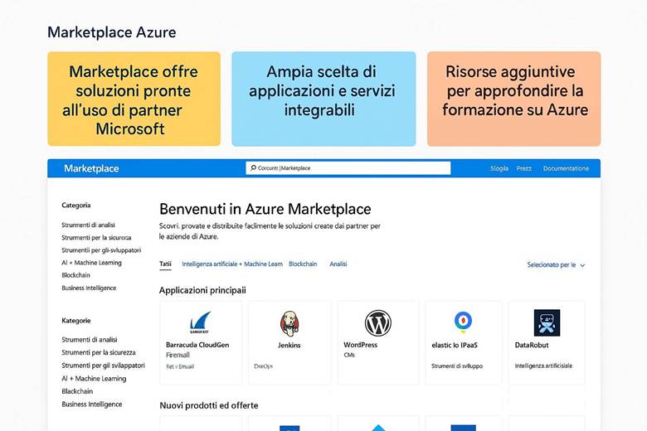The image size is (647, 431).
Task: Click the Barracuda CloudGen Firewall title
Action: (x=197, y=349)
